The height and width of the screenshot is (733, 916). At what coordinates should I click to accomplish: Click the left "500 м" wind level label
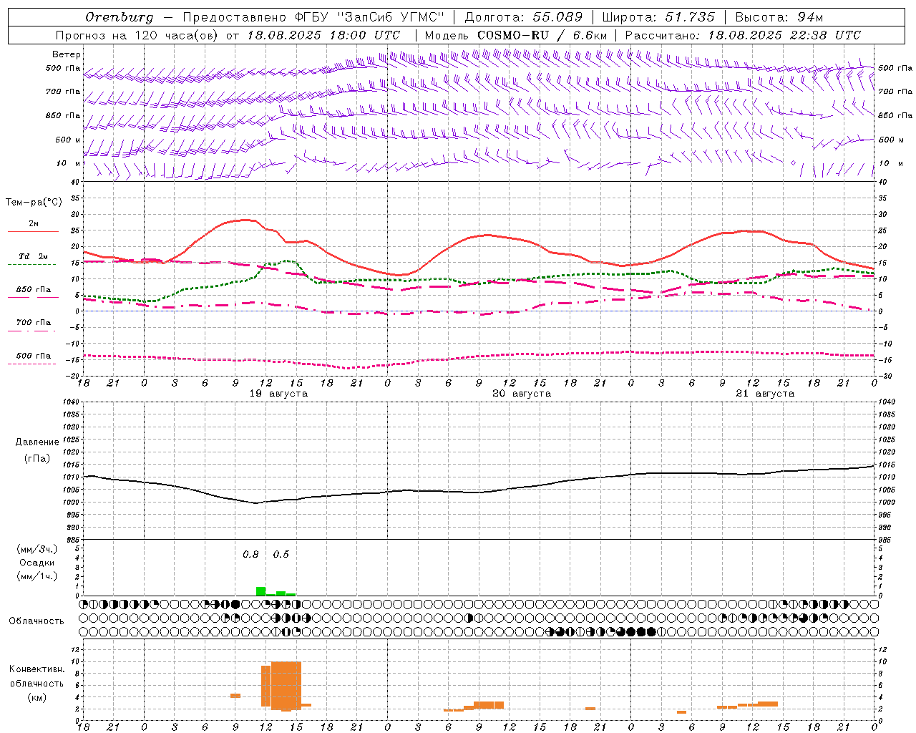(x=68, y=140)
